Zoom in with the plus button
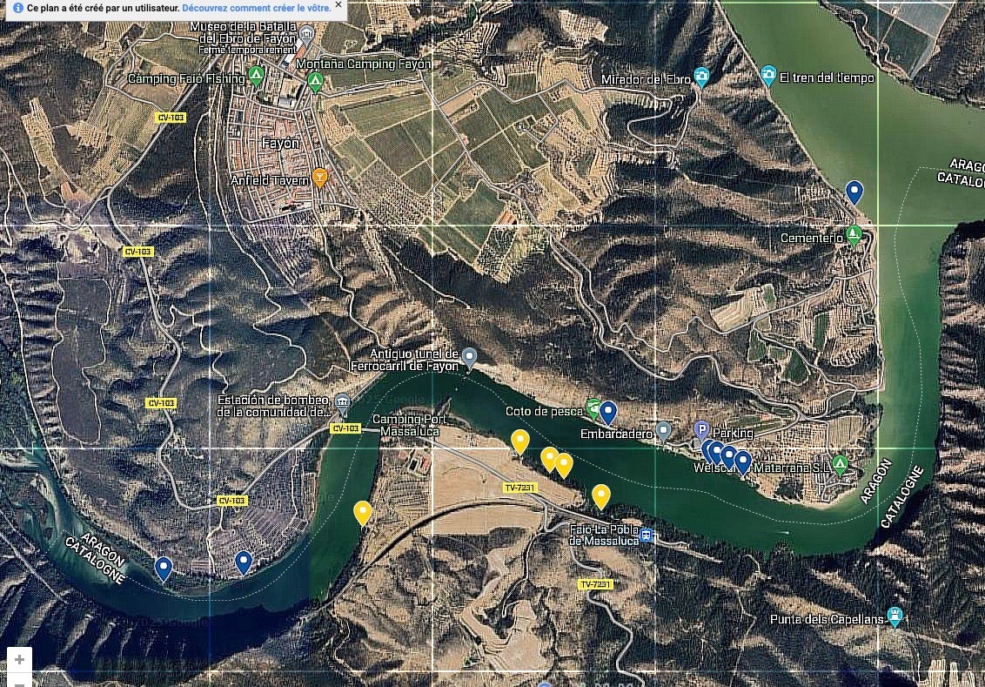 [x=19, y=660]
